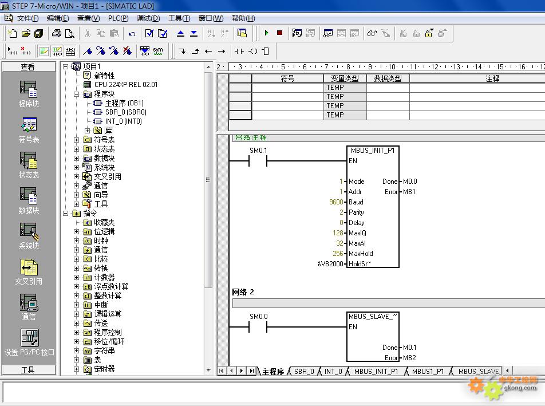Expand the 定时器 instruction folder
The image size is (545, 406).
[76, 369]
